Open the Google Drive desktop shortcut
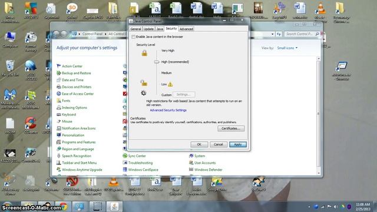The height and width of the screenshot is (212, 377). [x=217, y=184]
